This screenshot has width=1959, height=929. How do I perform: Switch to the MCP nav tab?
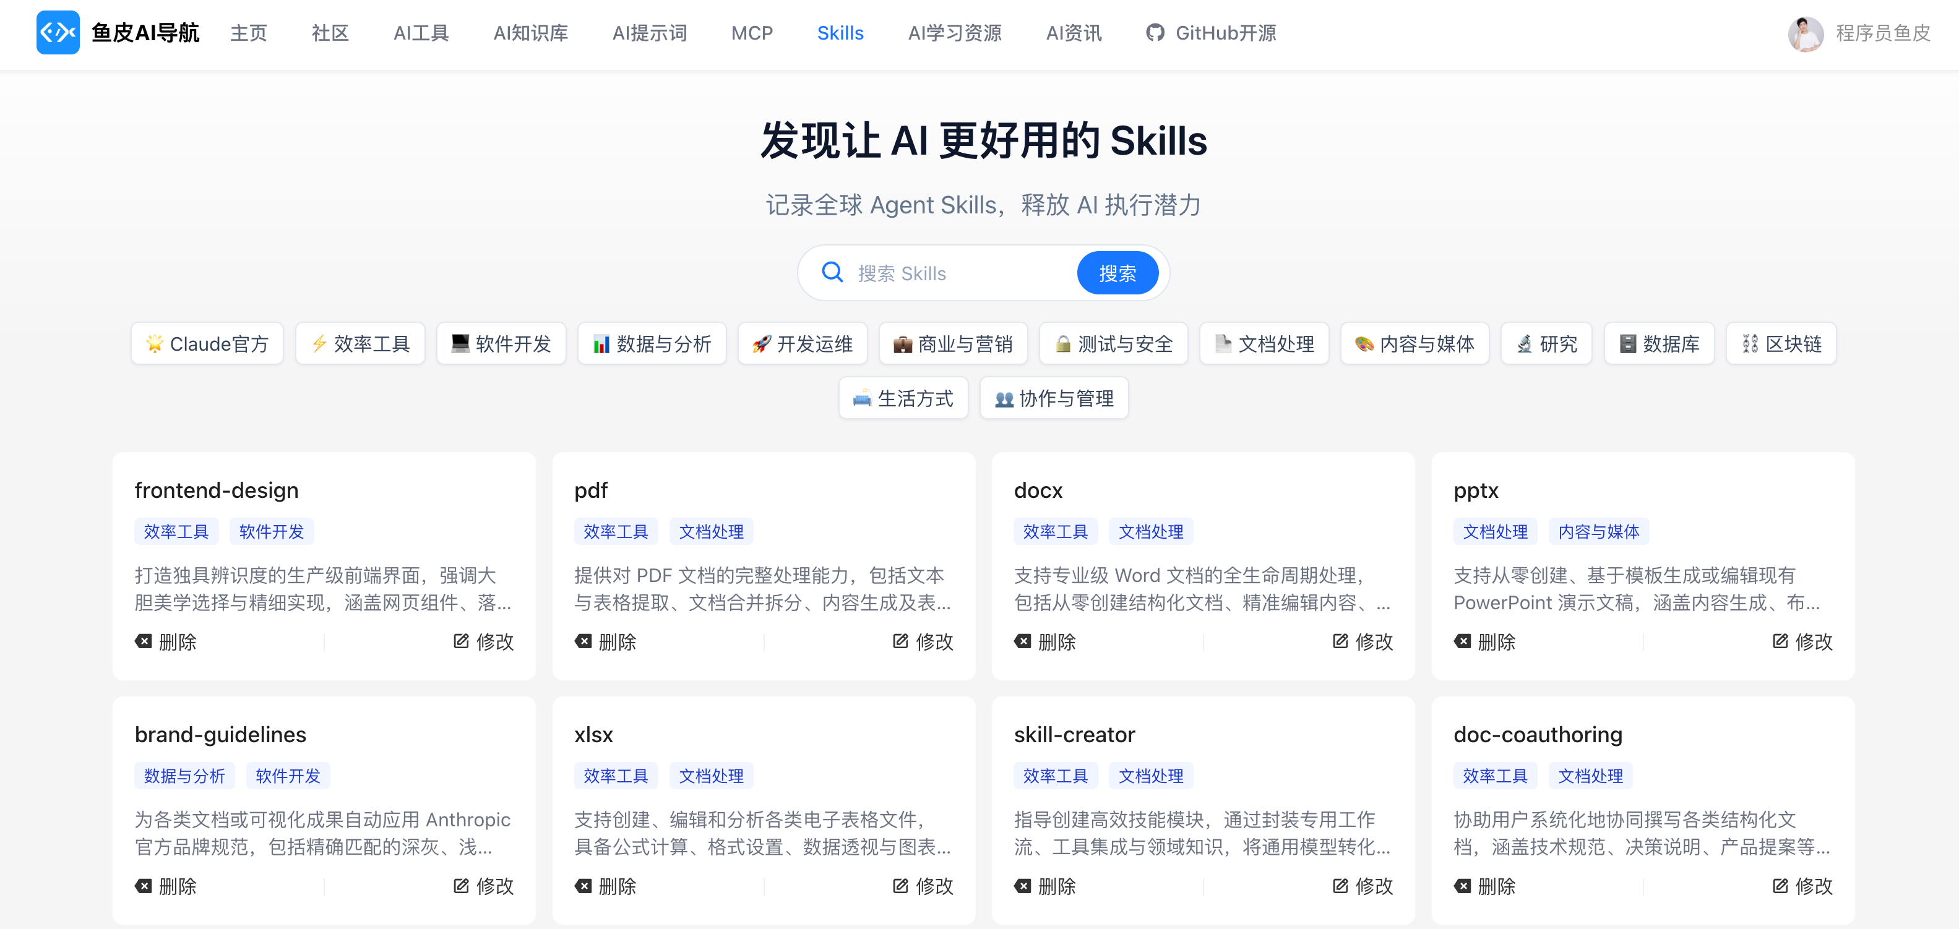point(751,33)
